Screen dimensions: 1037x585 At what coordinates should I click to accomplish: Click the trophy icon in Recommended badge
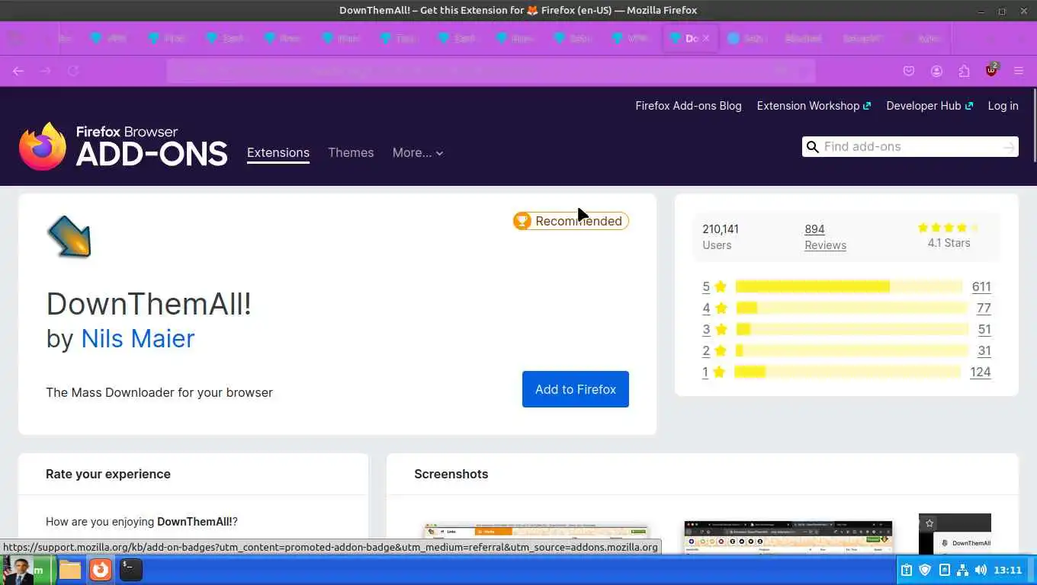pyautogui.click(x=522, y=221)
